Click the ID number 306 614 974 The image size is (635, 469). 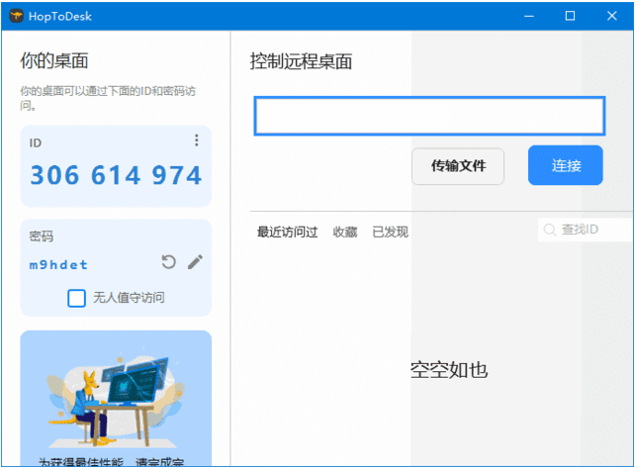[x=116, y=175]
